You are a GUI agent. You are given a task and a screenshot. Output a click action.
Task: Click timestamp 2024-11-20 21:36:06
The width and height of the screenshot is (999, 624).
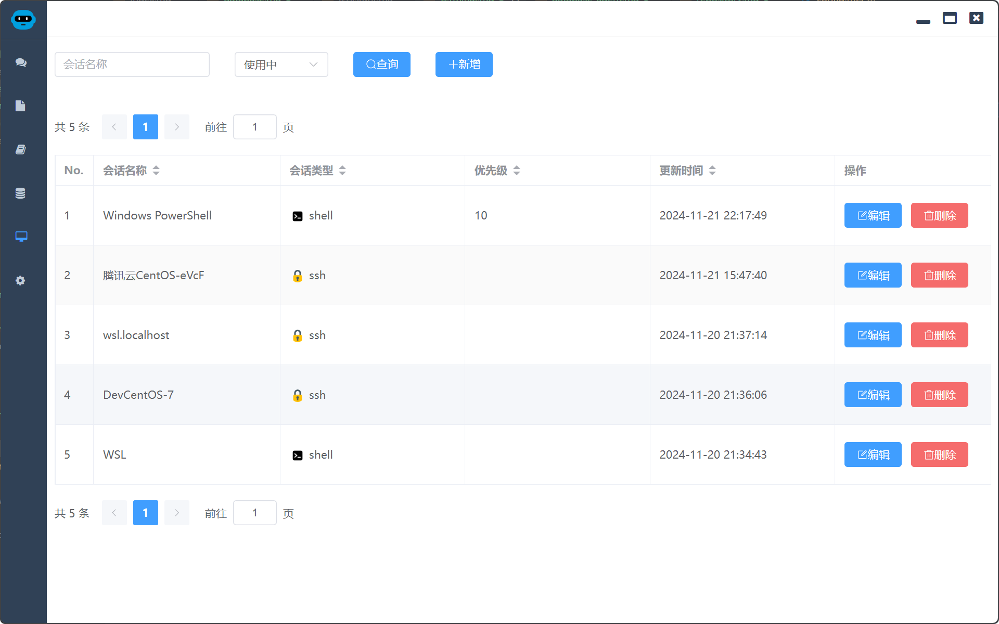(x=713, y=395)
